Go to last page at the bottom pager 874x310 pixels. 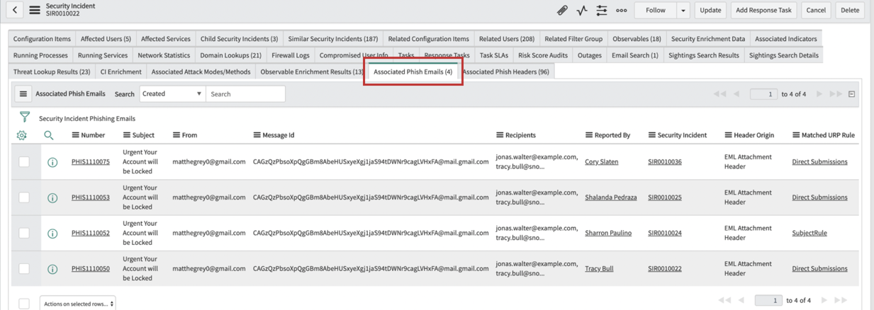point(841,301)
